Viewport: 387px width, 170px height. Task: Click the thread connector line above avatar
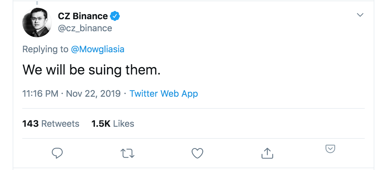37,3
